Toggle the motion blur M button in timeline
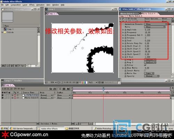This screenshot has height=139, width=174. [x=68, y=89]
